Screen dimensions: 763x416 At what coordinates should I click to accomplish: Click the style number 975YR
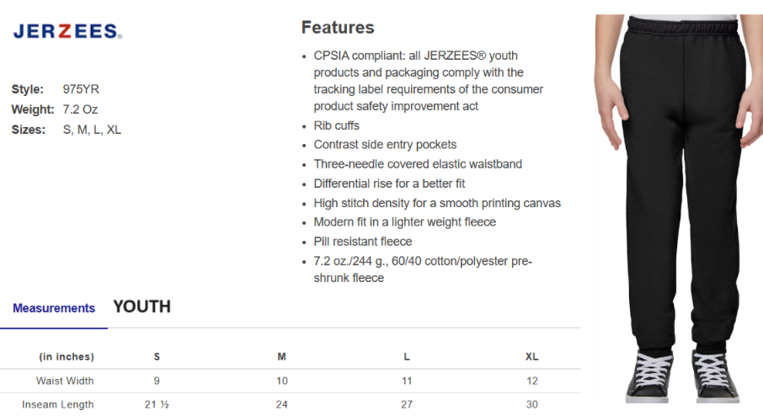tap(82, 89)
